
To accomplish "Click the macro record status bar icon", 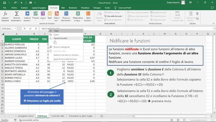I will (15, 120).
